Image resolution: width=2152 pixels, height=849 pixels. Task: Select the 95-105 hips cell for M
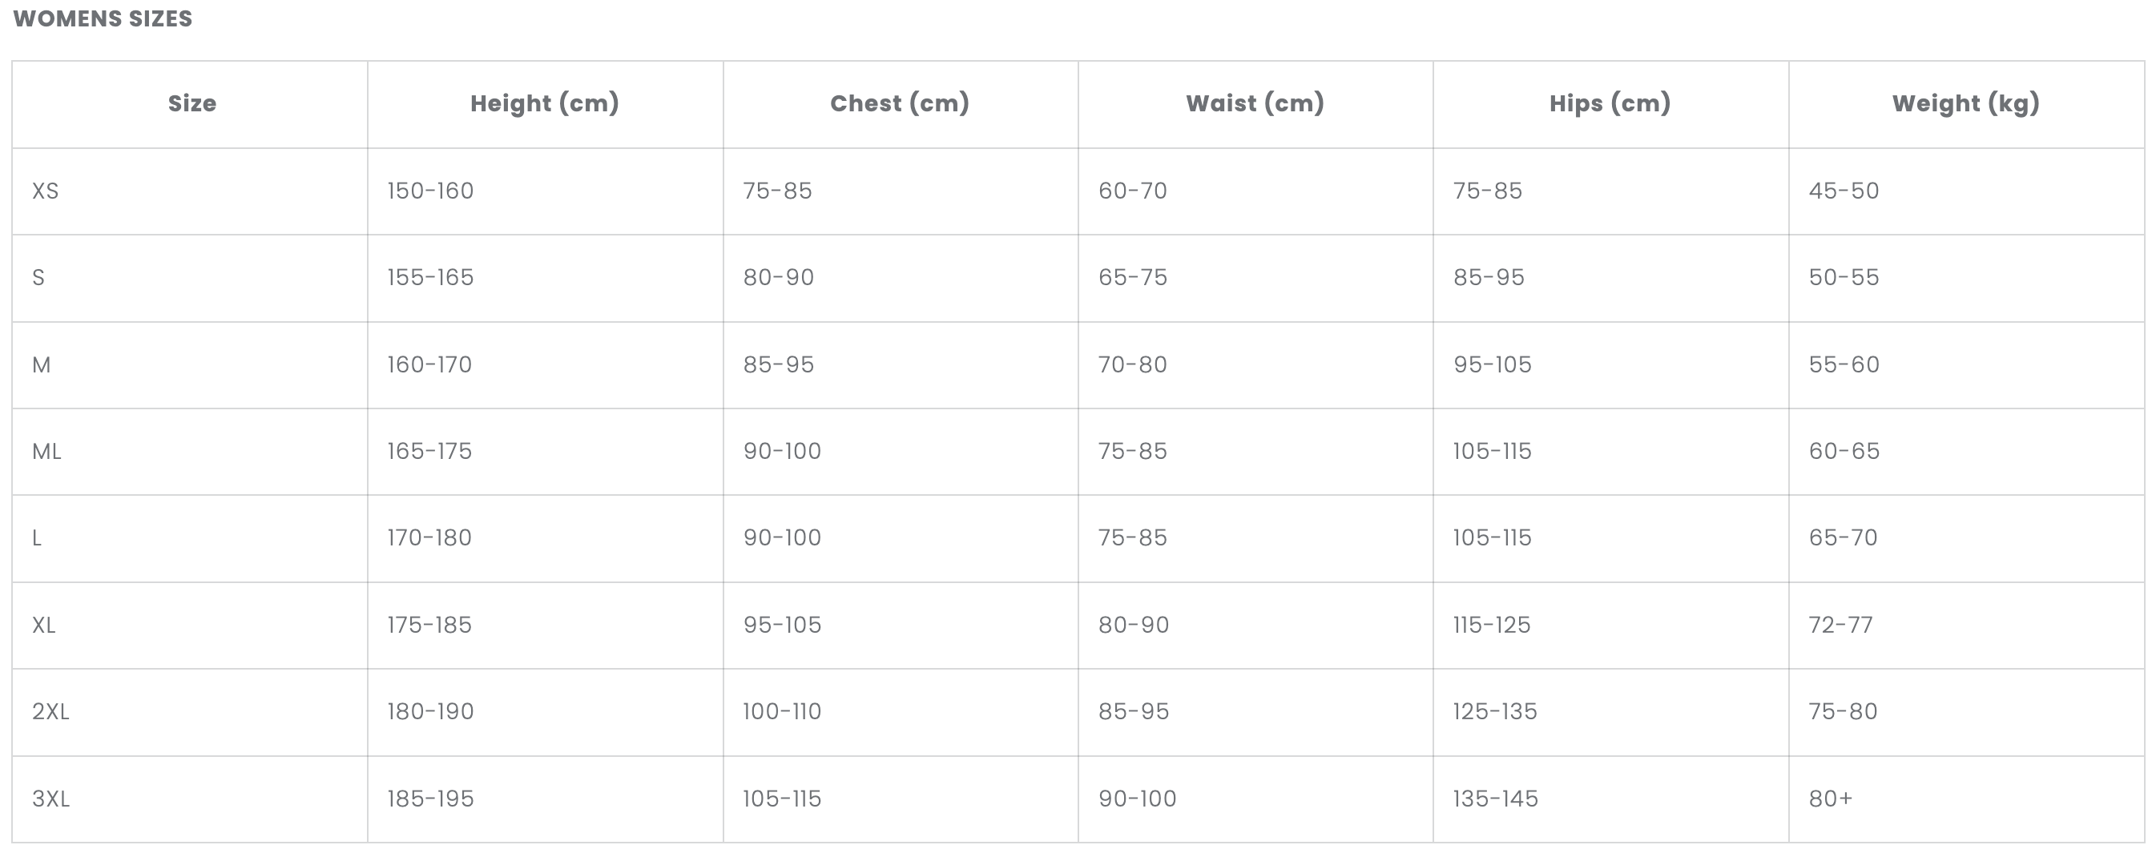pos(1492,364)
